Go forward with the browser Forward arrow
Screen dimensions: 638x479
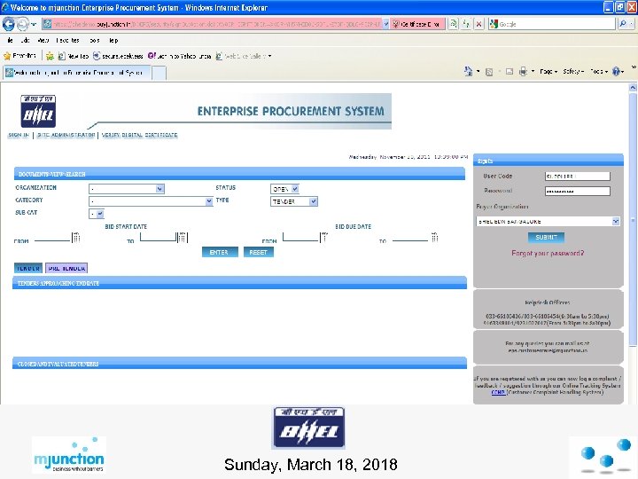click(22, 24)
